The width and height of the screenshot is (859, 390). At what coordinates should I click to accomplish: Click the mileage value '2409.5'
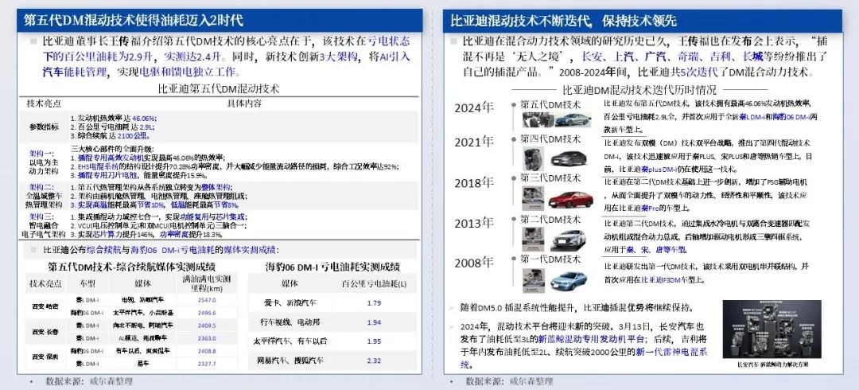(207, 326)
